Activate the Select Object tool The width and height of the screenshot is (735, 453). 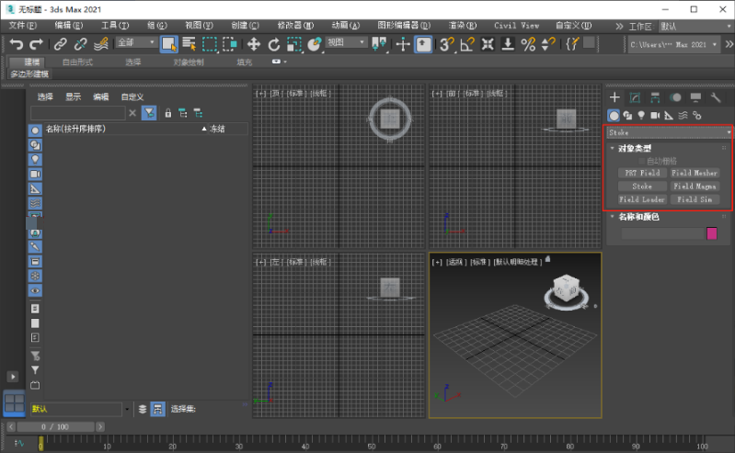[169, 43]
